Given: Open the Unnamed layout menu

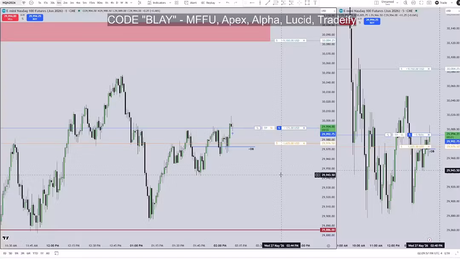Looking at the screenshot, I should (390, 3).
